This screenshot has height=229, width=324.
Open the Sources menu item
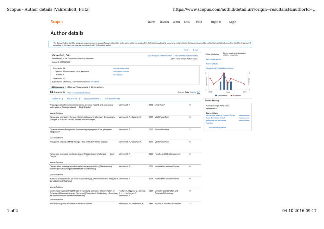tap(164, 22)
